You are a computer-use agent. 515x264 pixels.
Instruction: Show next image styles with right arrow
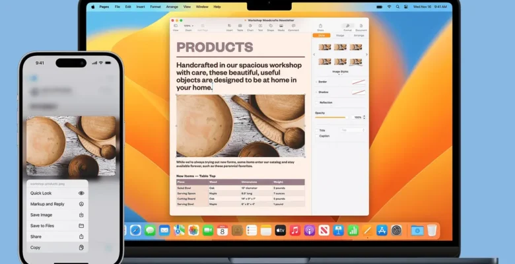click(x=366, y=55)
